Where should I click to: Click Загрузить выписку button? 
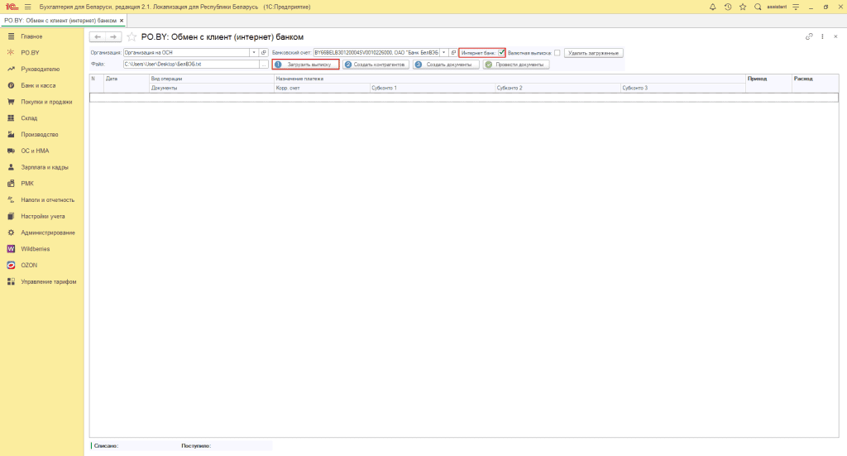pos(305,65)
